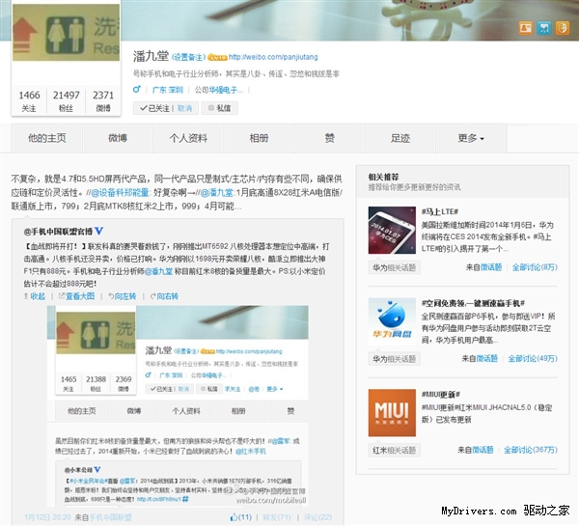The width and height of the screenshot is (579, 526).
Task: Click the 设置备注 link beside username
Action: (x=190, y=57)
